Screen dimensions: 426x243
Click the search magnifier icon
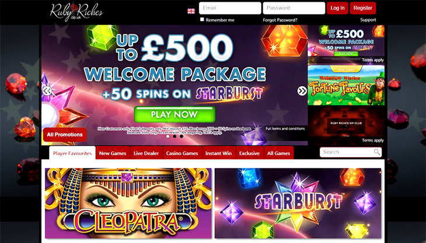[376, 152]
